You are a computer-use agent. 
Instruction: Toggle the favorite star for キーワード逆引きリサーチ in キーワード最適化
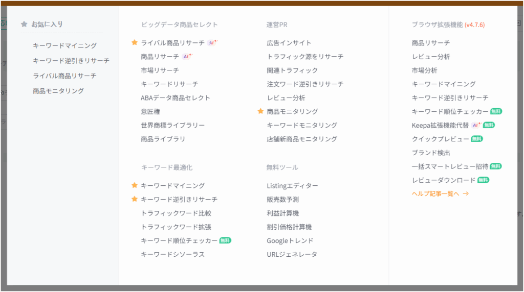coord(135,199)
